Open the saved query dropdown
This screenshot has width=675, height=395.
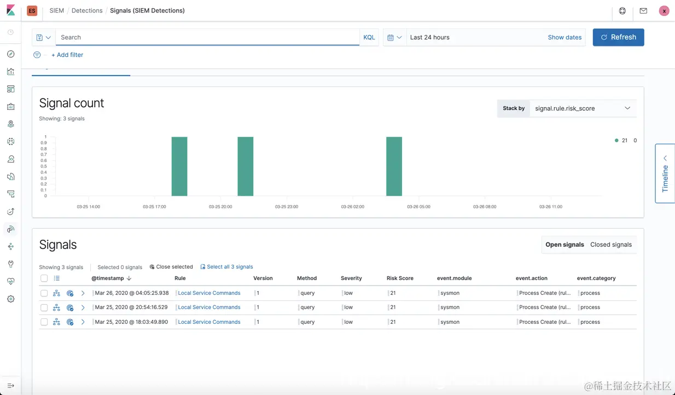tap(44, 37)
